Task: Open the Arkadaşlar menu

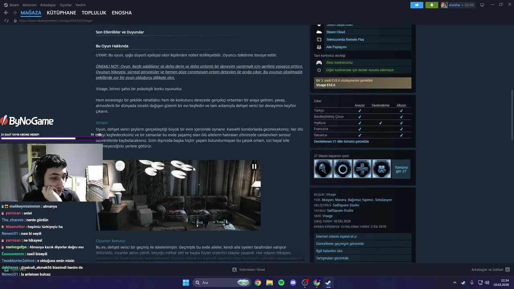Action: (48, 5)
